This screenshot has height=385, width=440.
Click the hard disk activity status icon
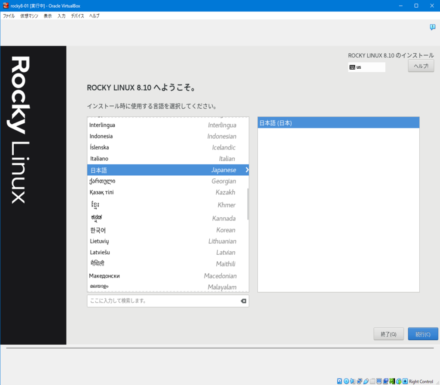[339, 381]
